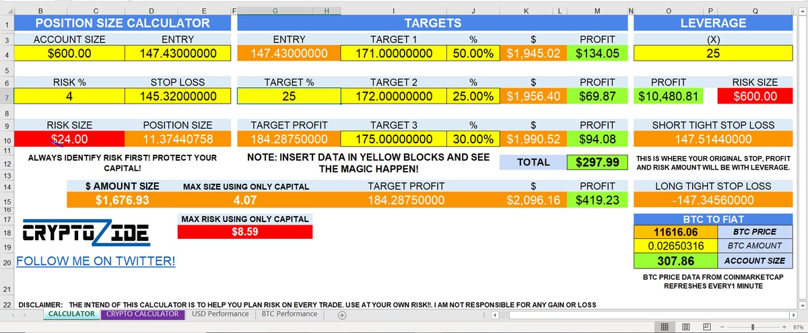Select Target 2 cell 172.00000000
This screenshot has height=333, width=808.
[394, 96]
